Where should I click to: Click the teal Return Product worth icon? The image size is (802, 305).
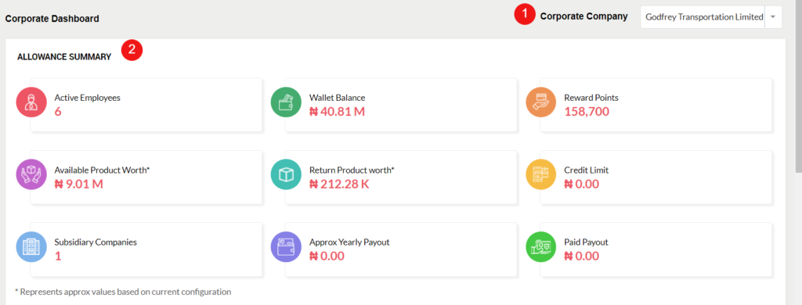point(286,174)
